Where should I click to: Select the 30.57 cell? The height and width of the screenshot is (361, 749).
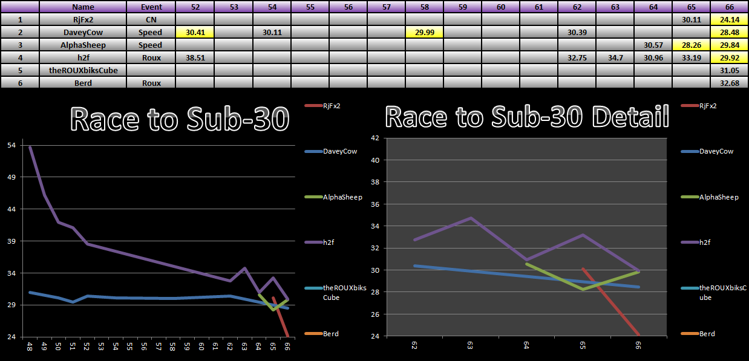pyautogui.click(x=653, y=45)
